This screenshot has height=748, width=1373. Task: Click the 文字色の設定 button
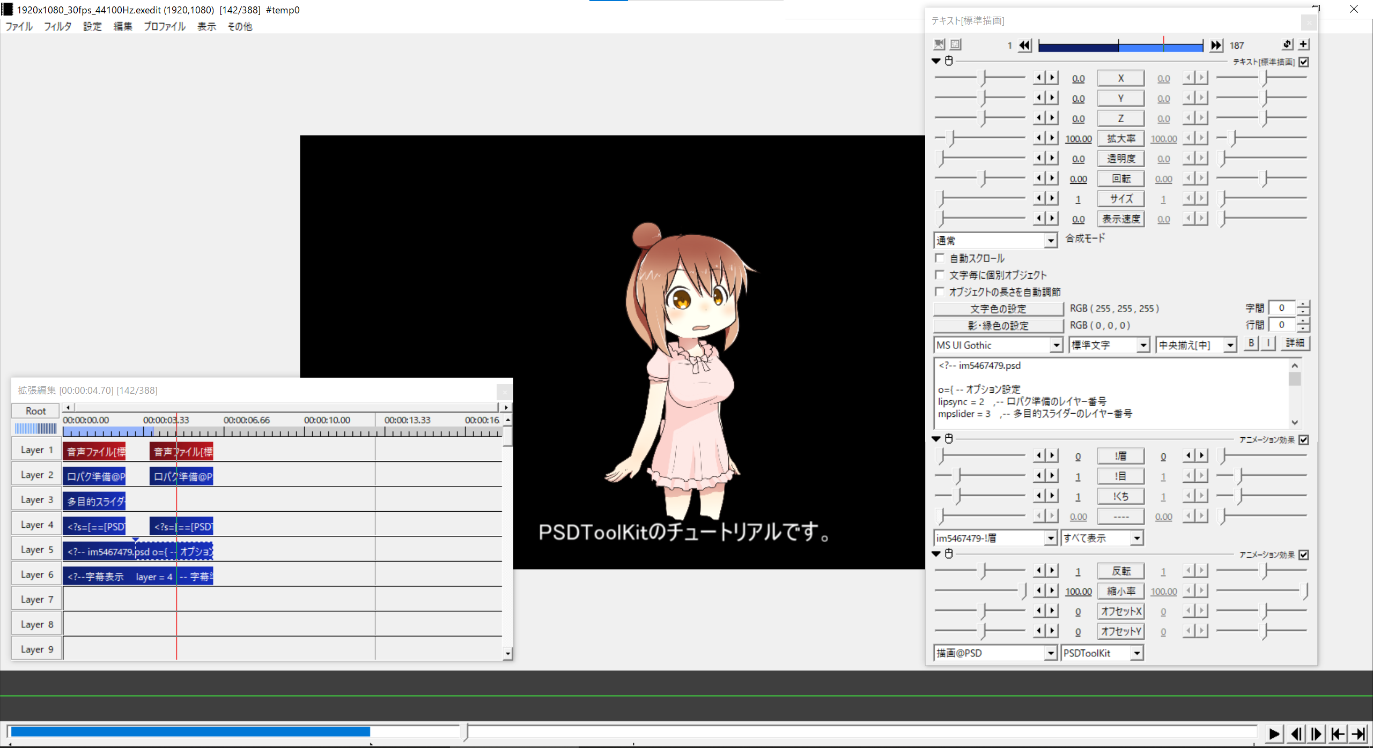tap(997, 309)
